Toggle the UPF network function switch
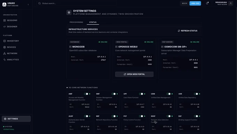This screenshot has height=134, width=237. pos(141,94)
